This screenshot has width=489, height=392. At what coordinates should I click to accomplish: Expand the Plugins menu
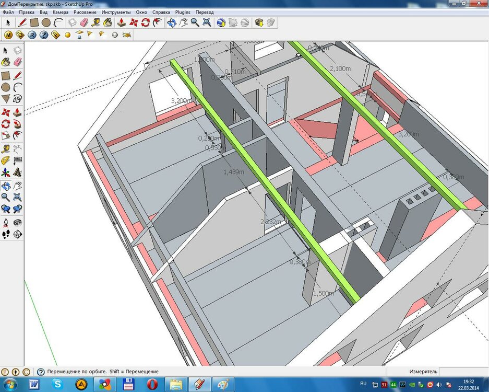point(183,11)
